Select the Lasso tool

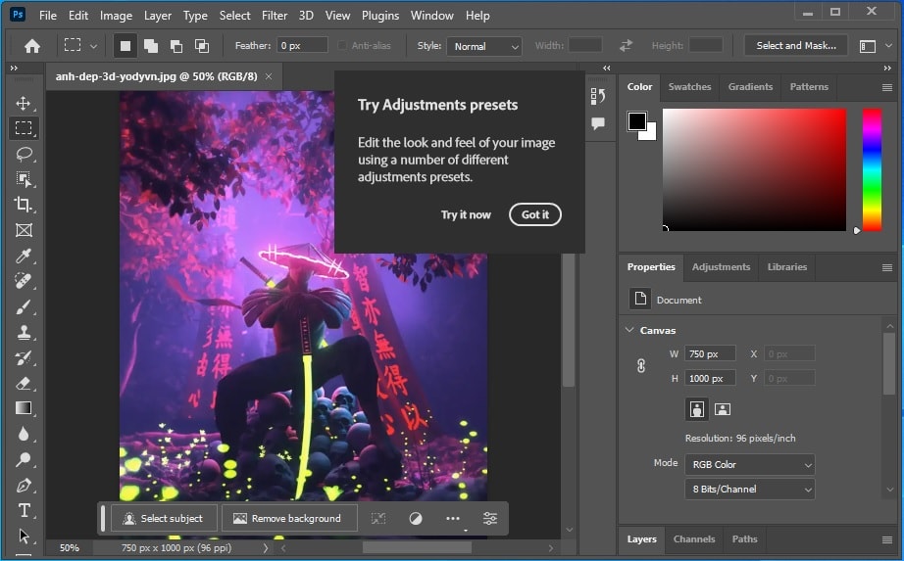(24, 154)
